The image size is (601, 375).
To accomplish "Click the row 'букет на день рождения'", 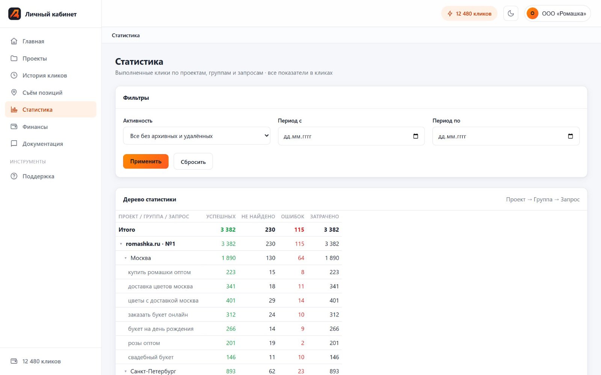I will click(x=228, y=329).
